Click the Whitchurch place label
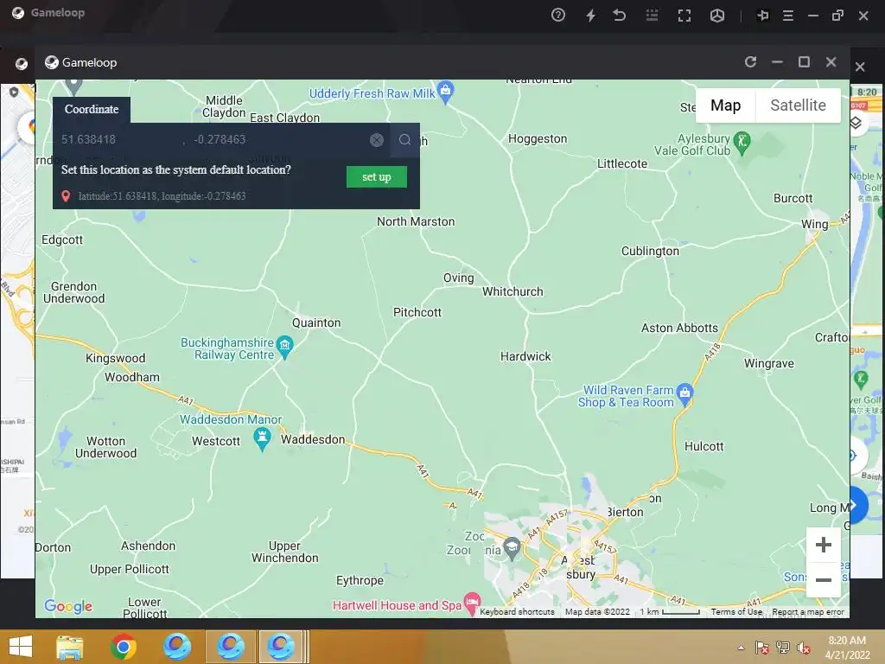The height and width of the screenshot is (664, 885). [x=513, y=291]
